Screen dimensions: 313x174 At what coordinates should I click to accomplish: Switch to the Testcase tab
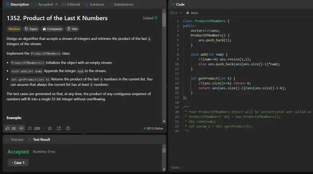[x=15, y=140]
